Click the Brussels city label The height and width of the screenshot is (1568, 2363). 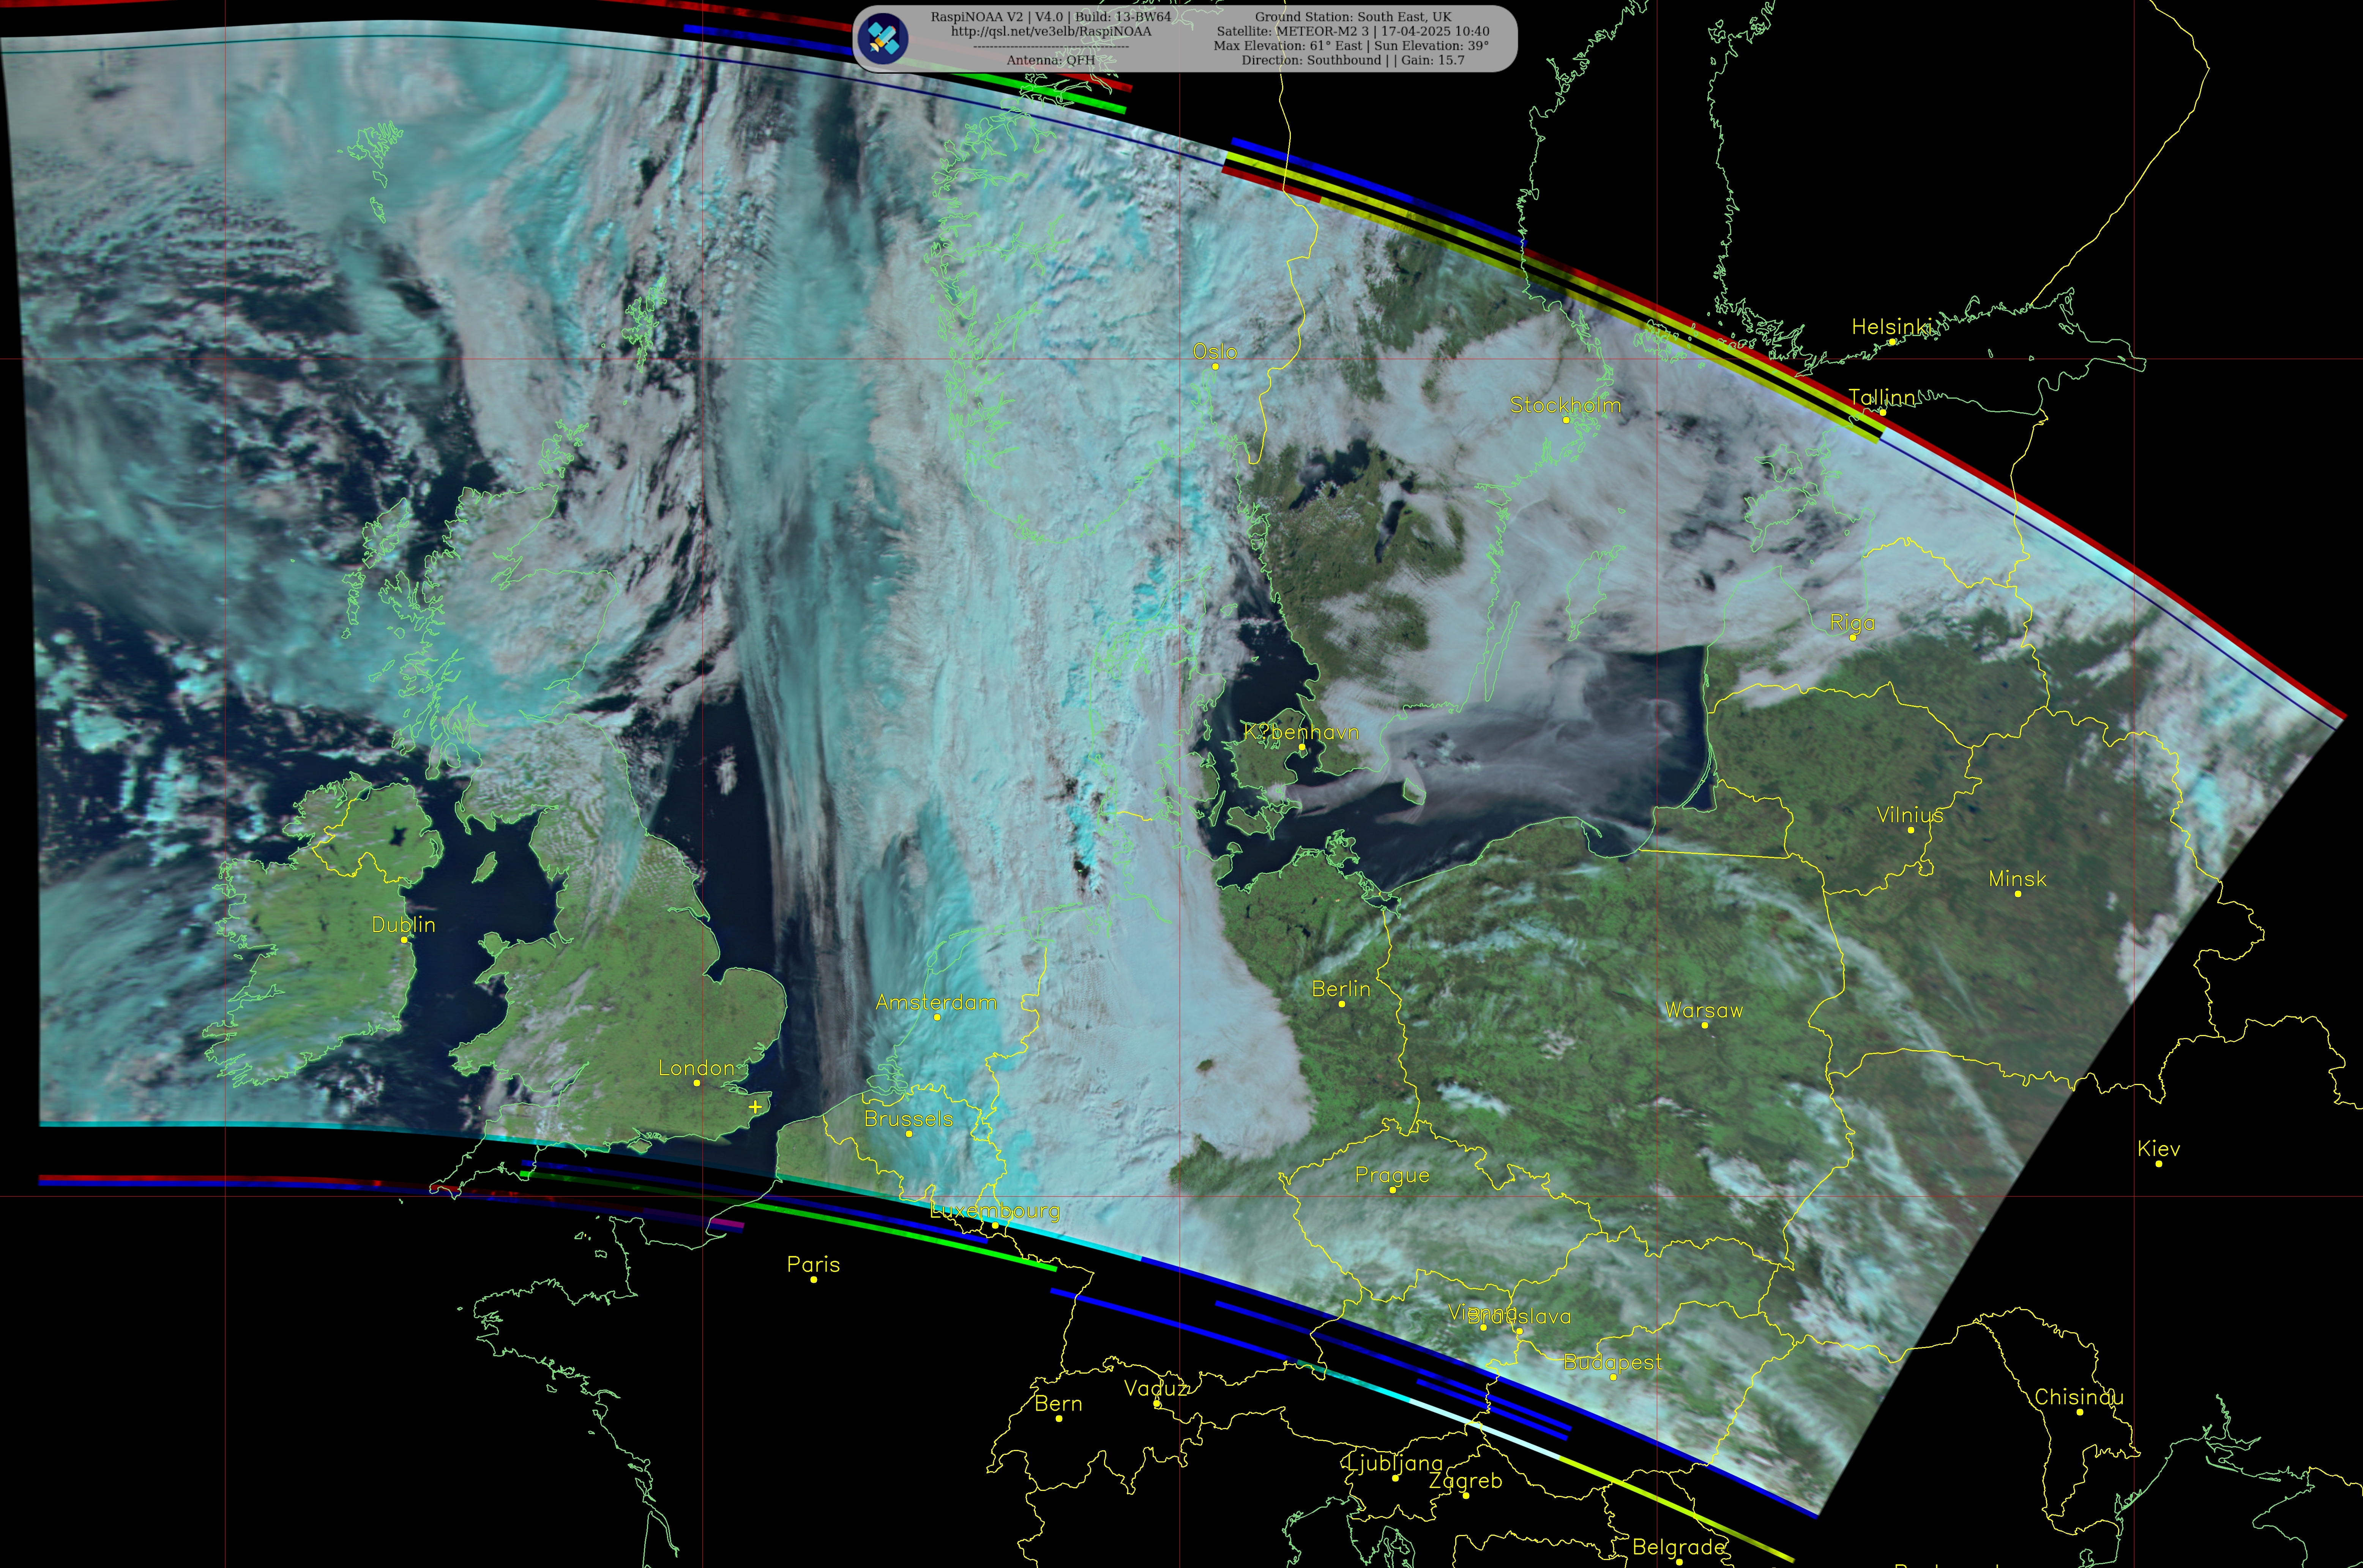coord(908,1119)
